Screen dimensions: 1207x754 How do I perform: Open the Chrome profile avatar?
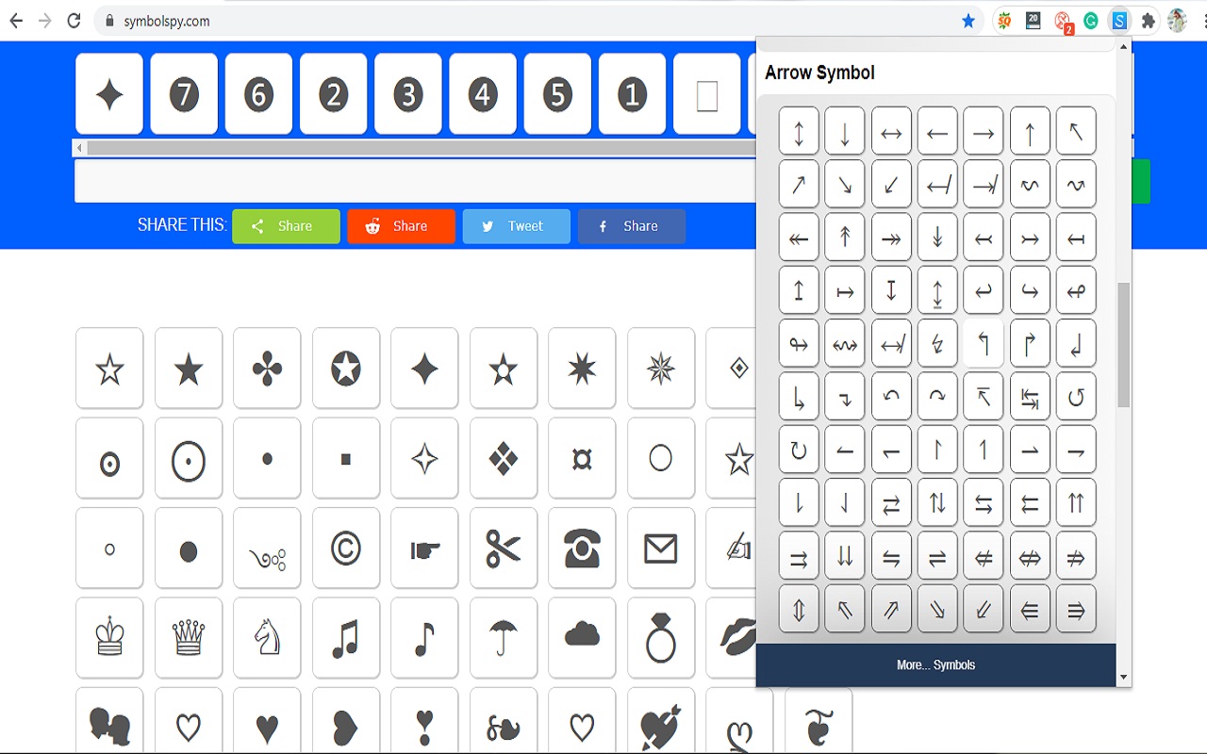(1177, 21)
